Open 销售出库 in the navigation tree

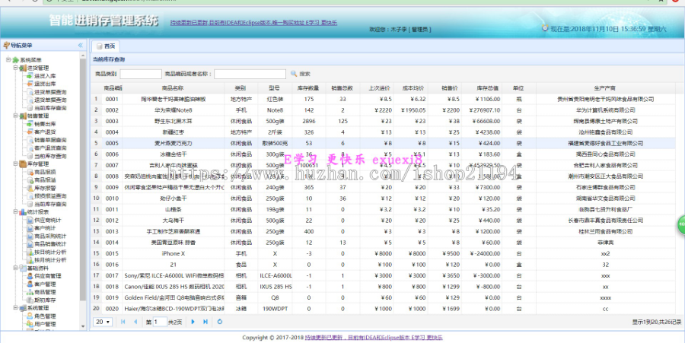click(45, 124)
